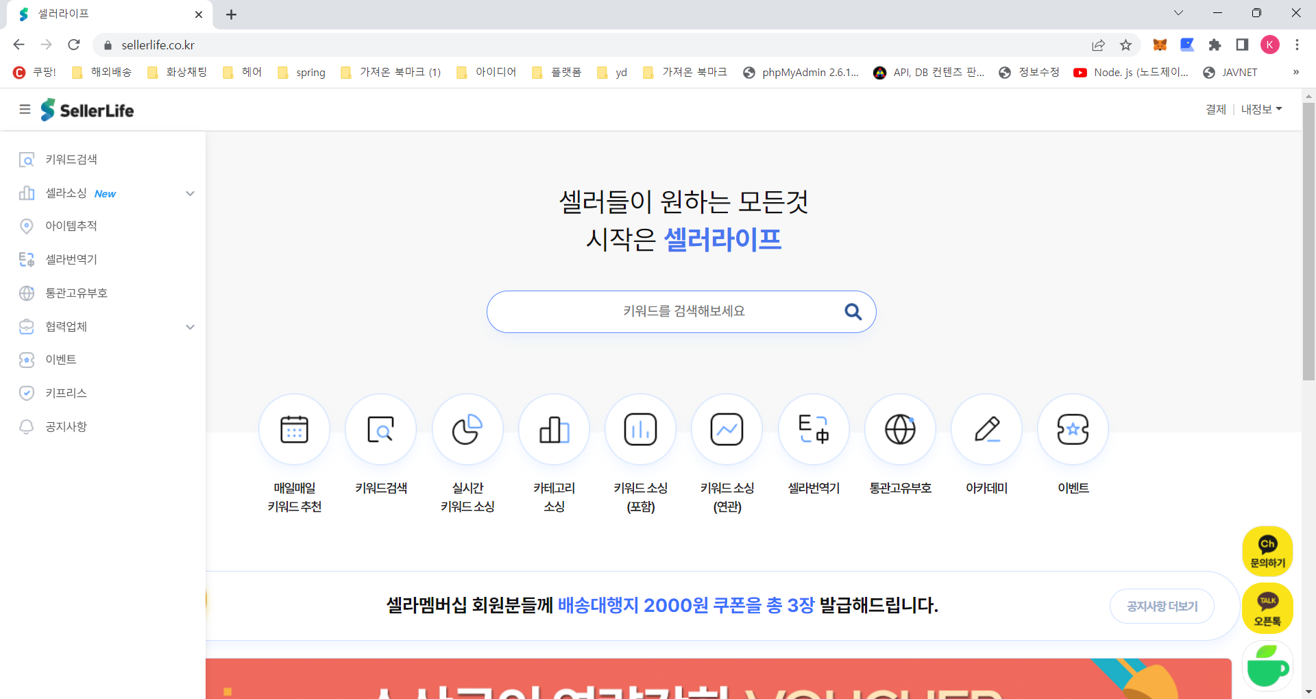Expand the 셀라소싱 sidebar submenu chevron
Screen dimensions: 1316x699
(x=190, y=193)
